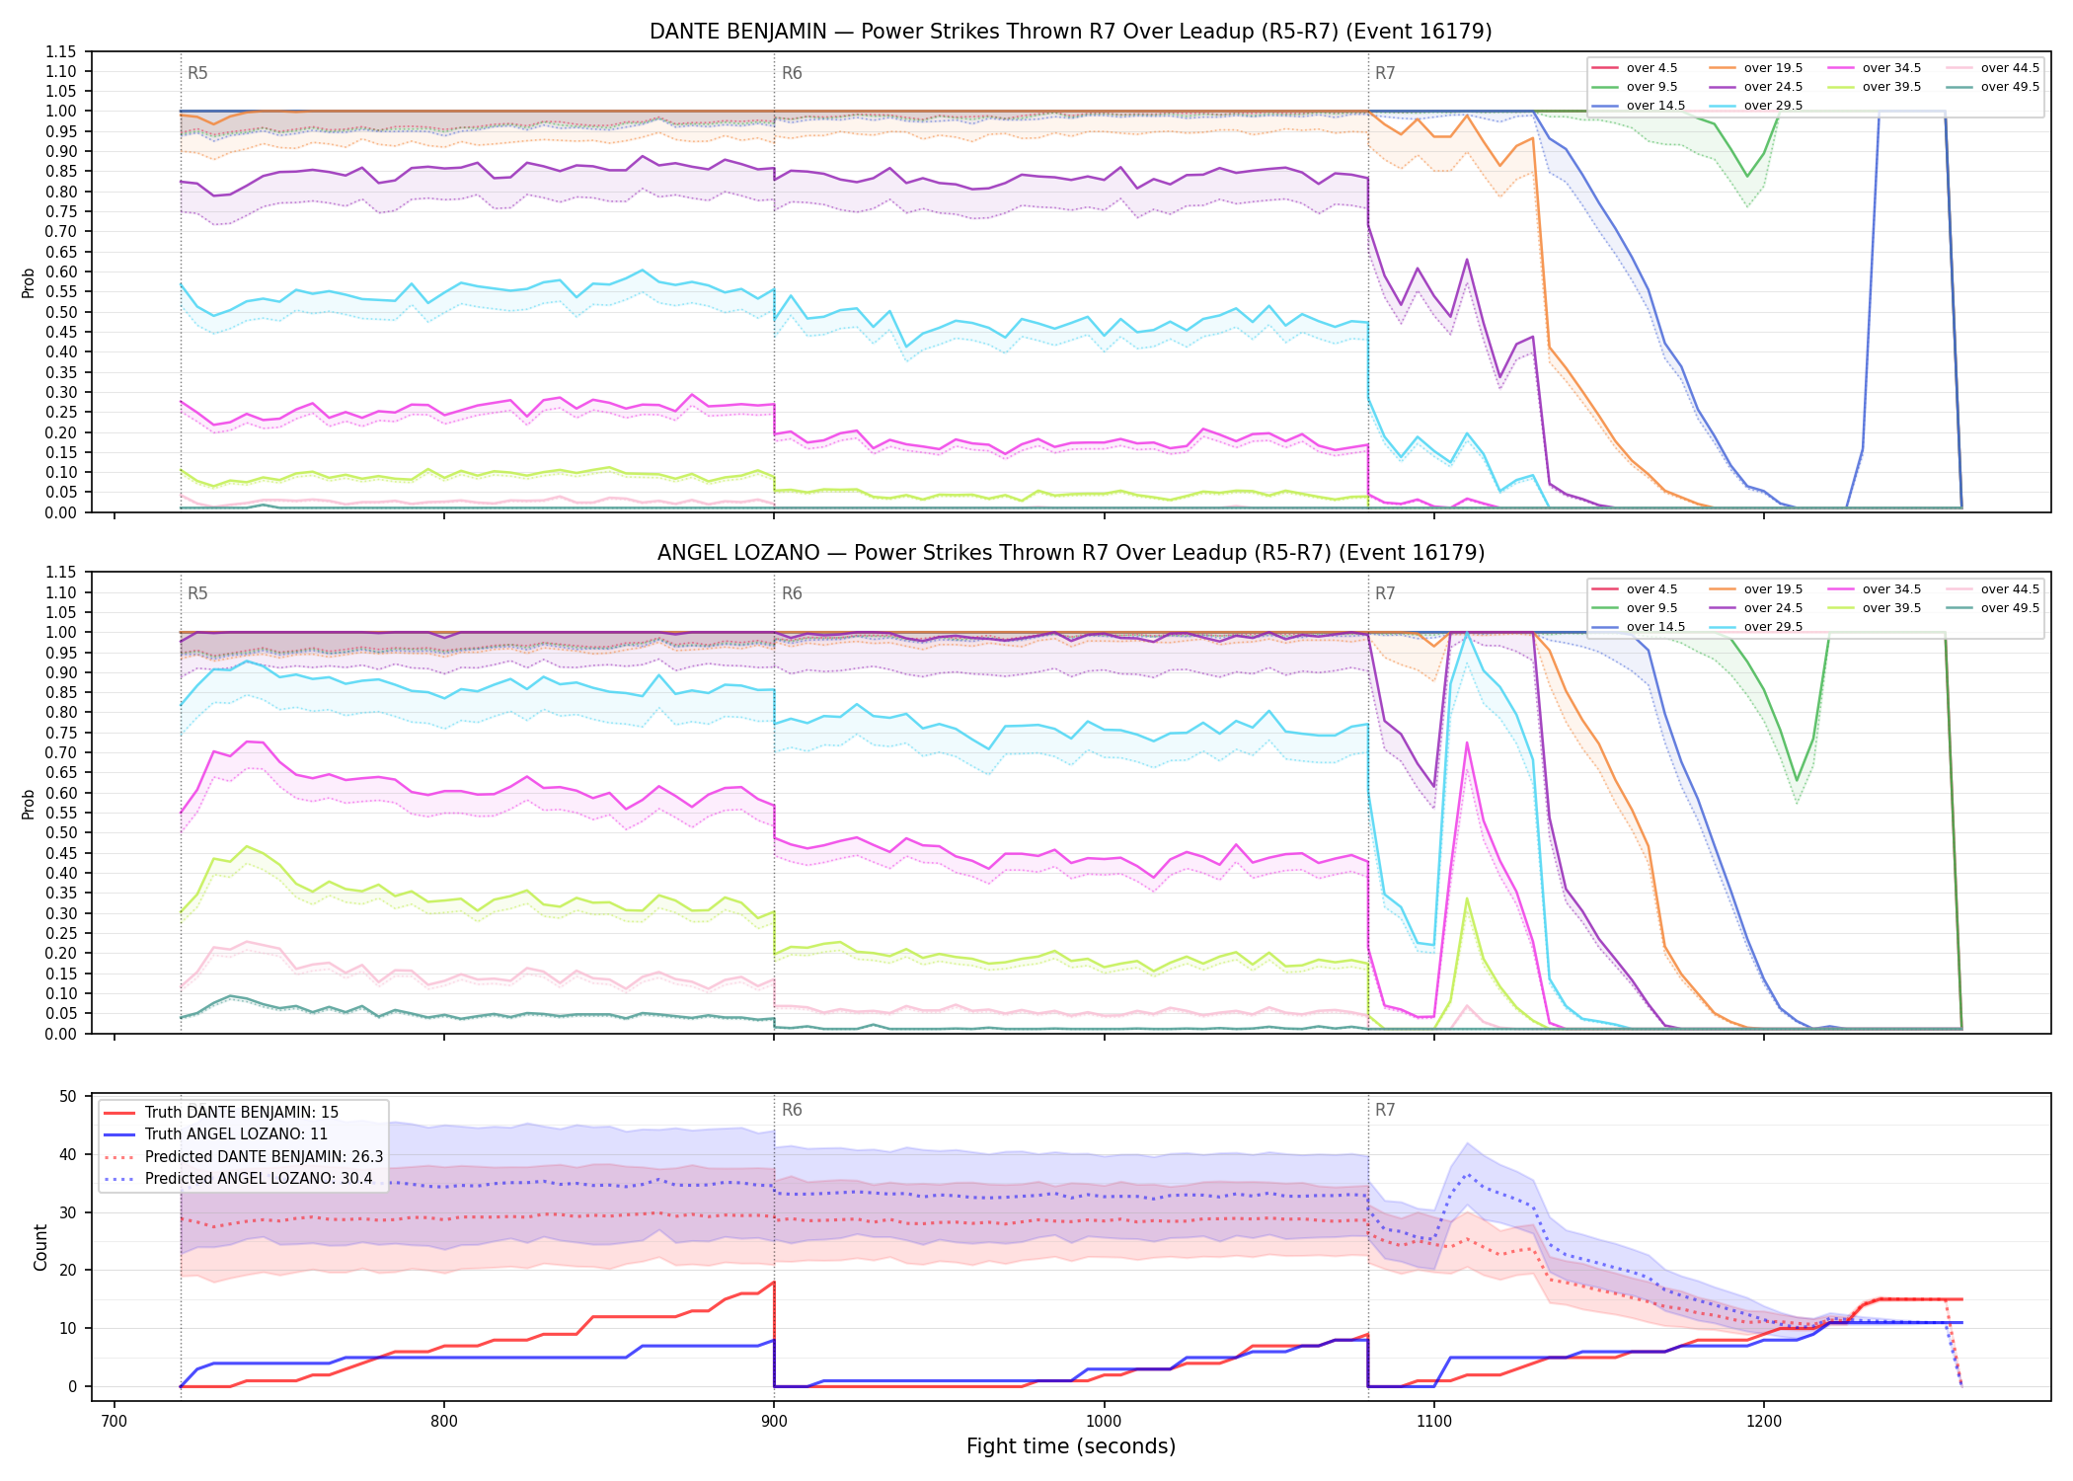Screen dimensions: 2073x1481
Task: Click the R5 round label in Angel Lozano chart
Action: click(x=197, y=593)
